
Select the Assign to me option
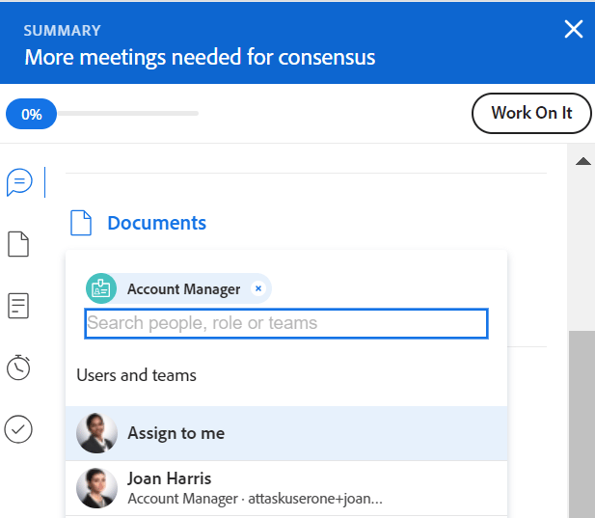click(286, 433)
